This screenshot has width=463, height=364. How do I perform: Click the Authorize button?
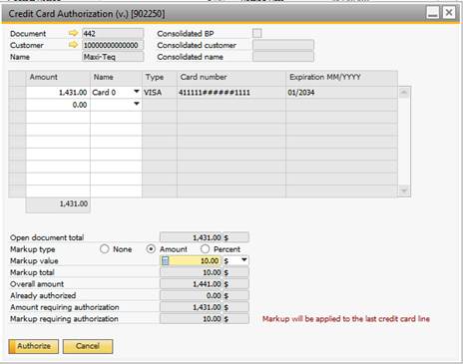[34, 346]
